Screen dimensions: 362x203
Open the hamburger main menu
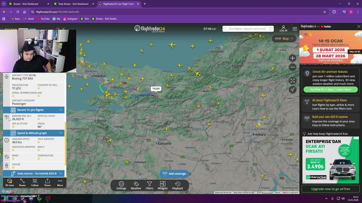(295, 29)
